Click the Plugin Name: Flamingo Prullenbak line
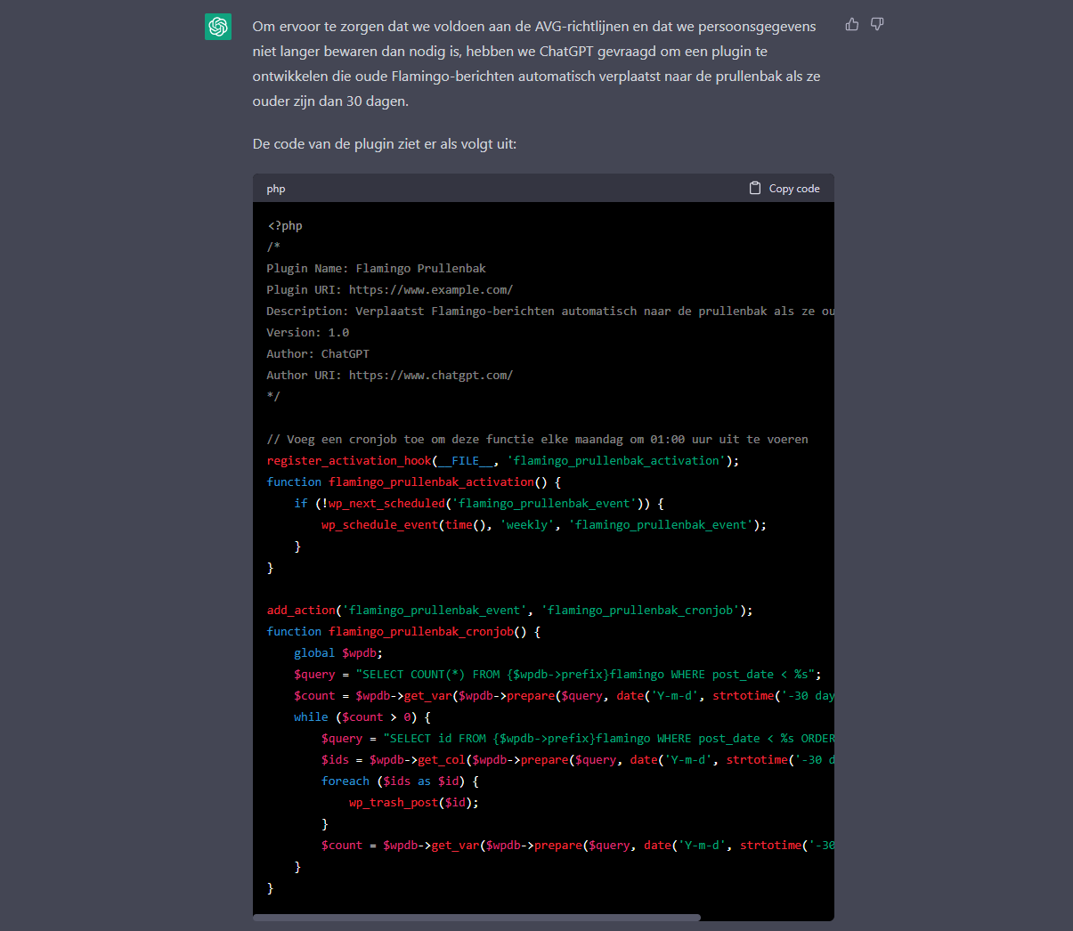Viewport: 1073px width, 931px height. (x=376, y=268)
